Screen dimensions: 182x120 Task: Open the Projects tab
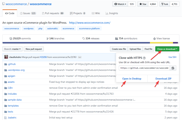pyautogui.click(x=78, y=13)
